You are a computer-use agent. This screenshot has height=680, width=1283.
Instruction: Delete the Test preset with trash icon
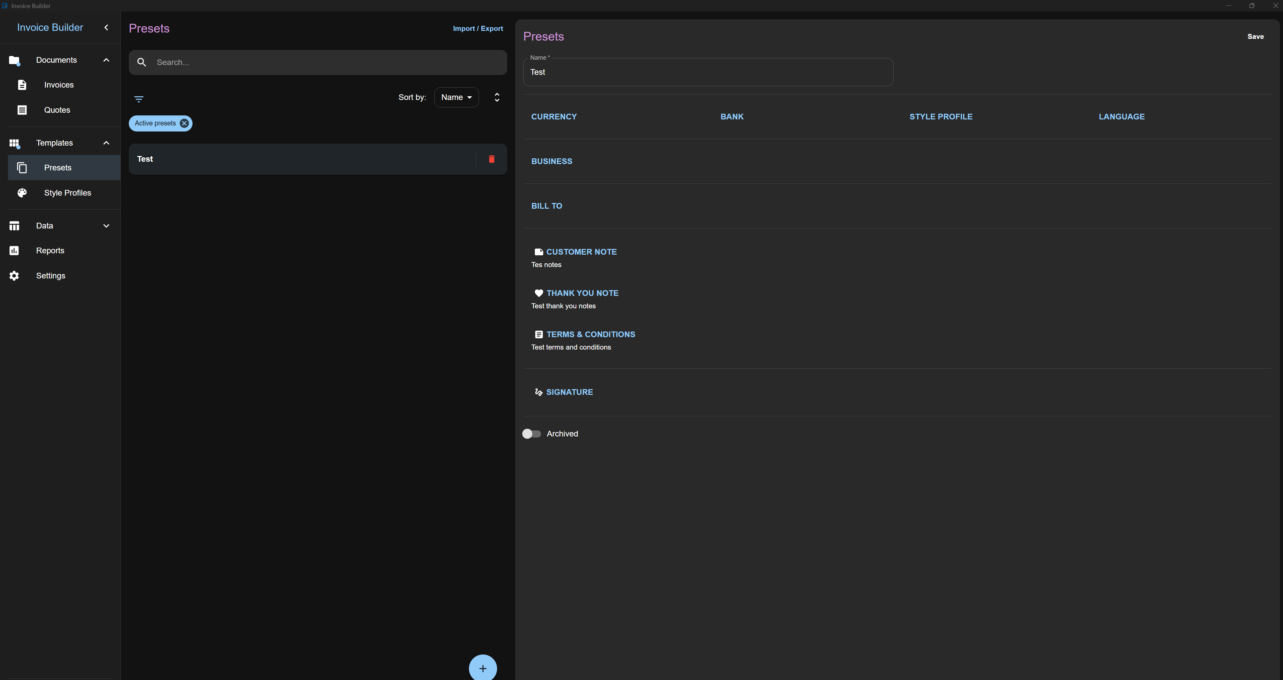[x=492, y=159]
